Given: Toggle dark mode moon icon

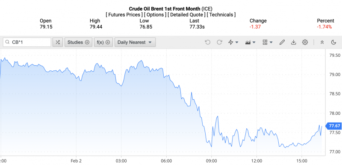Looking at the screenshot, I should [333, 42].
